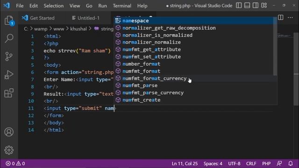The image size is (299, 168).
Task: Open the Extensions view
Action: 9,93
